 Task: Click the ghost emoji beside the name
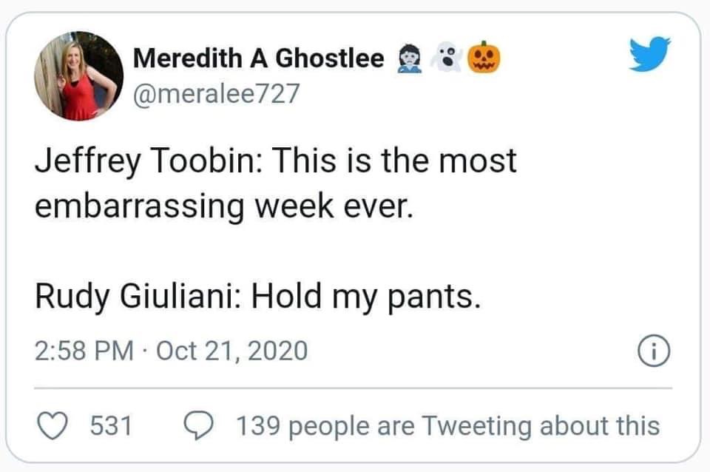tap(446, 58)
